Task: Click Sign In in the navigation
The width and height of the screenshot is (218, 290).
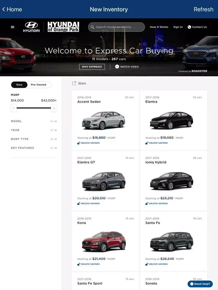Action: coord(178,27)
